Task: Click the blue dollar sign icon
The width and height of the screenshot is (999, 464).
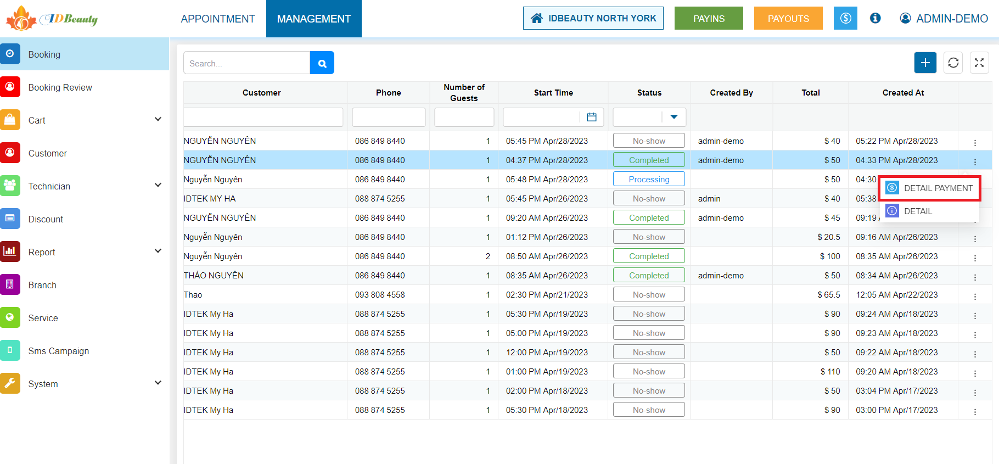Action: tap(845, 18)
